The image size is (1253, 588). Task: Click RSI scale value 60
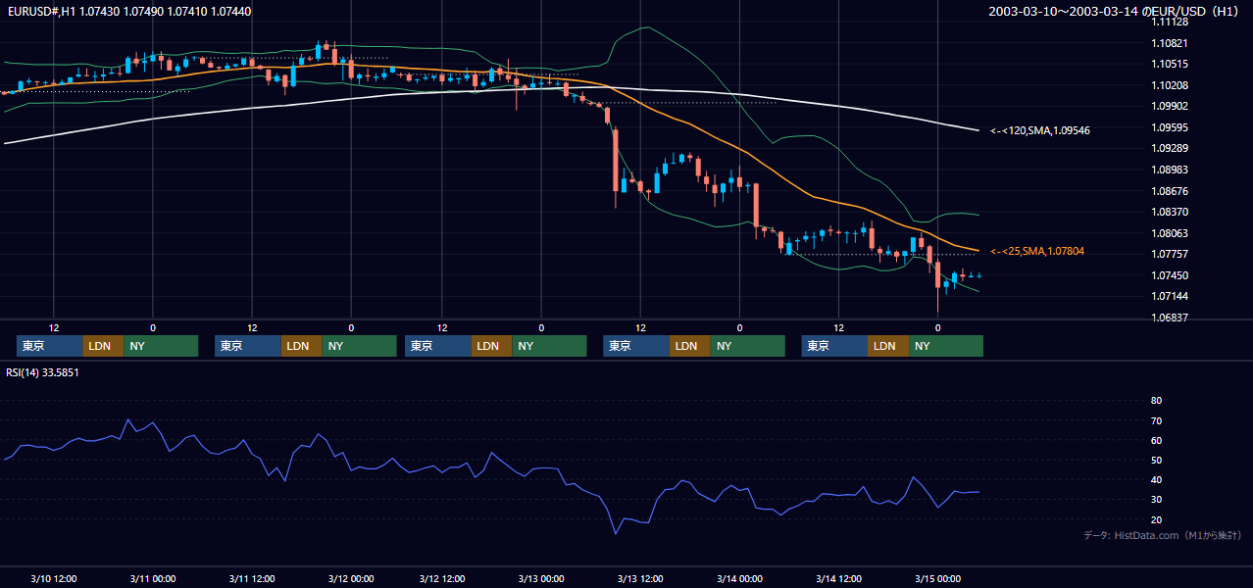tap(1156, 440)
